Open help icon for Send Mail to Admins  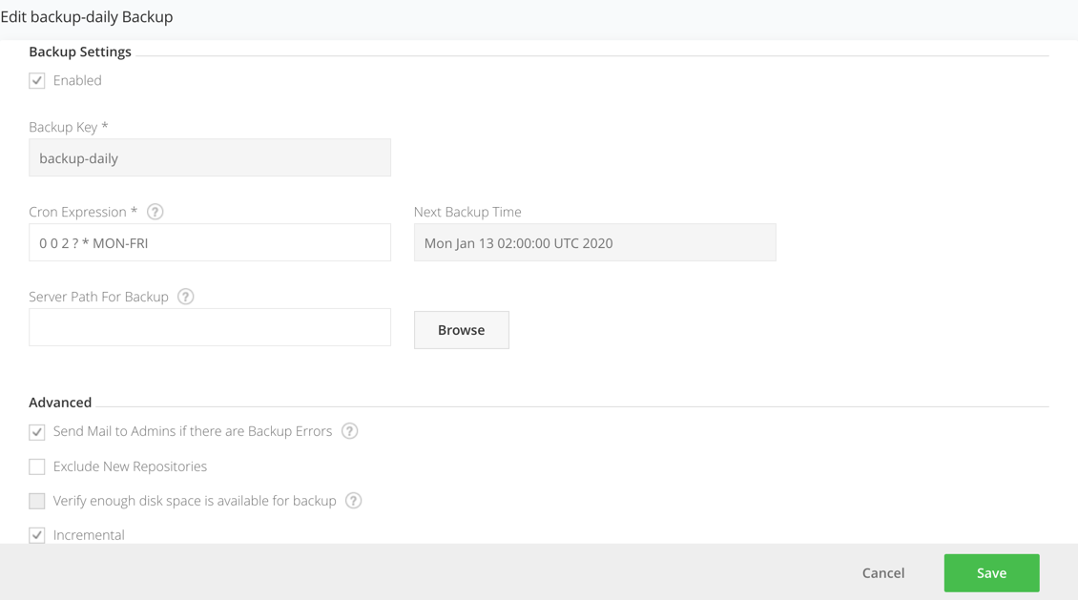350,431
